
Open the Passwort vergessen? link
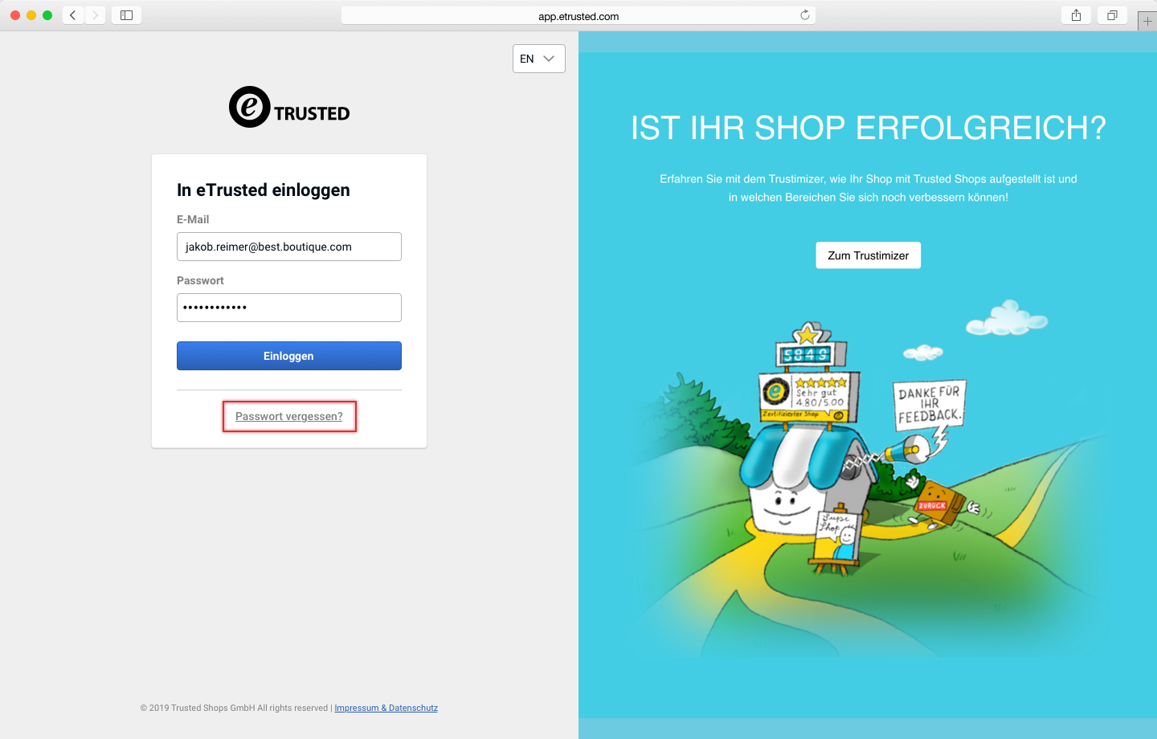(289, 416)
